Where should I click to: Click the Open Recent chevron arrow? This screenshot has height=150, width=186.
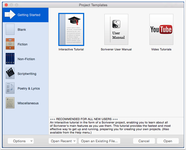point(74,141)
